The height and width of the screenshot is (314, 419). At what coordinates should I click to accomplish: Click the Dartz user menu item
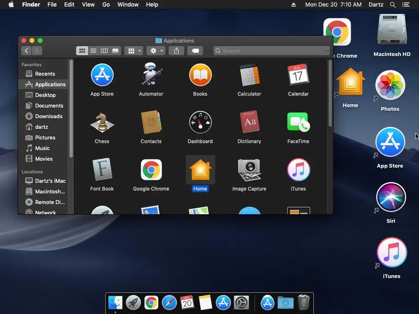click(376, 4)
